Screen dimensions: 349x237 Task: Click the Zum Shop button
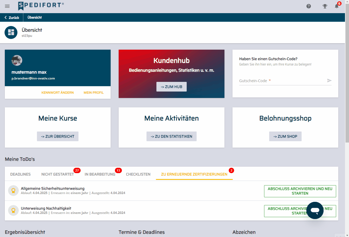tap(285, 136)
